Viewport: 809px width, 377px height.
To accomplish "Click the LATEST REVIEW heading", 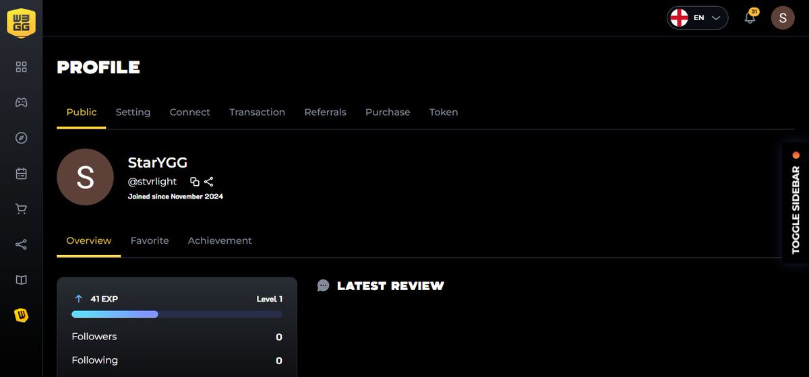I will coord(390,286).
